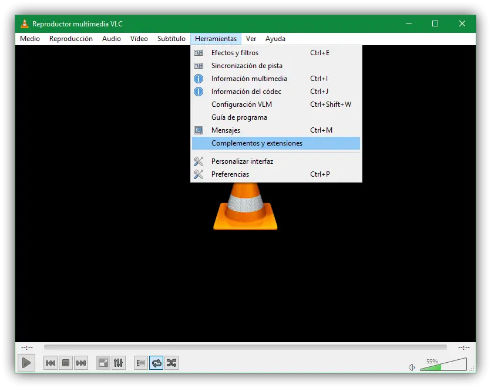This screenshot has height=388, width=491.
Task: Open the Medio menu
Action: [30, 39]
